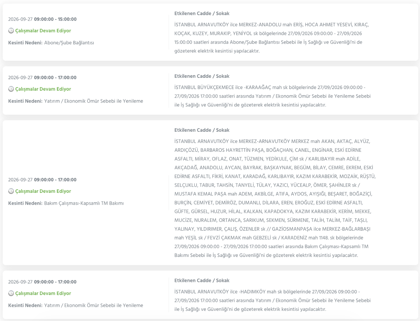Viewport: 420px width, 321px height.
Task: Click clock icon in Abone/Şube Bağlantısı outage card
Action: pos(11,31)
